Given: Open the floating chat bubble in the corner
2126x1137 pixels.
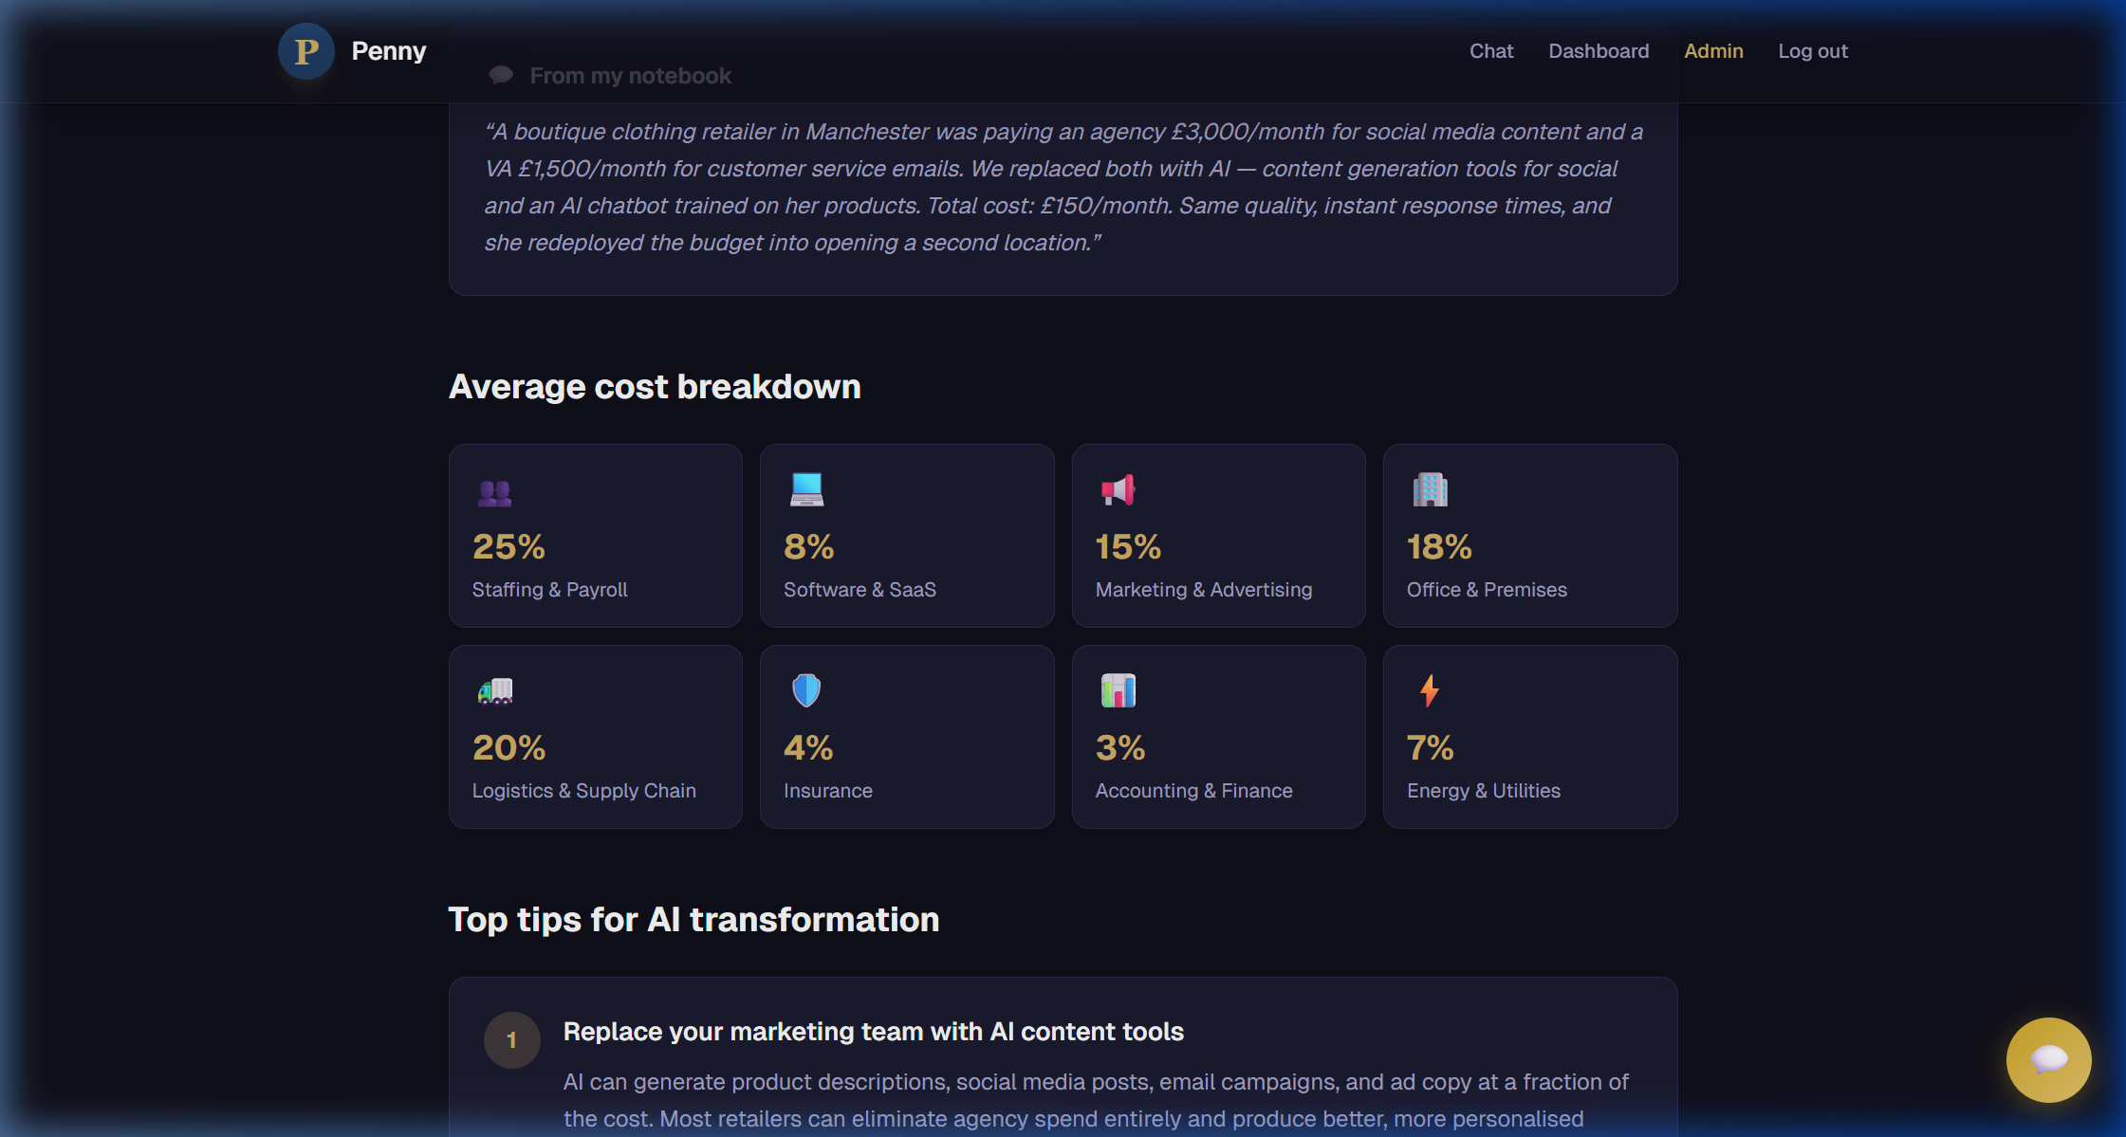Looking at the screenshot, I should 2049,1059.
